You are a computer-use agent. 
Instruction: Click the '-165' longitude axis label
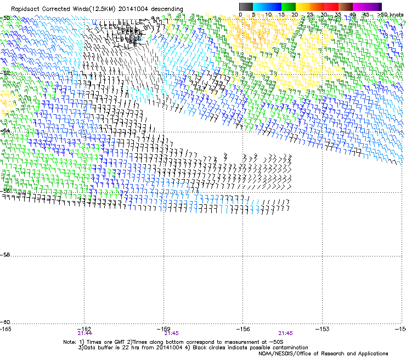(5, 329)
